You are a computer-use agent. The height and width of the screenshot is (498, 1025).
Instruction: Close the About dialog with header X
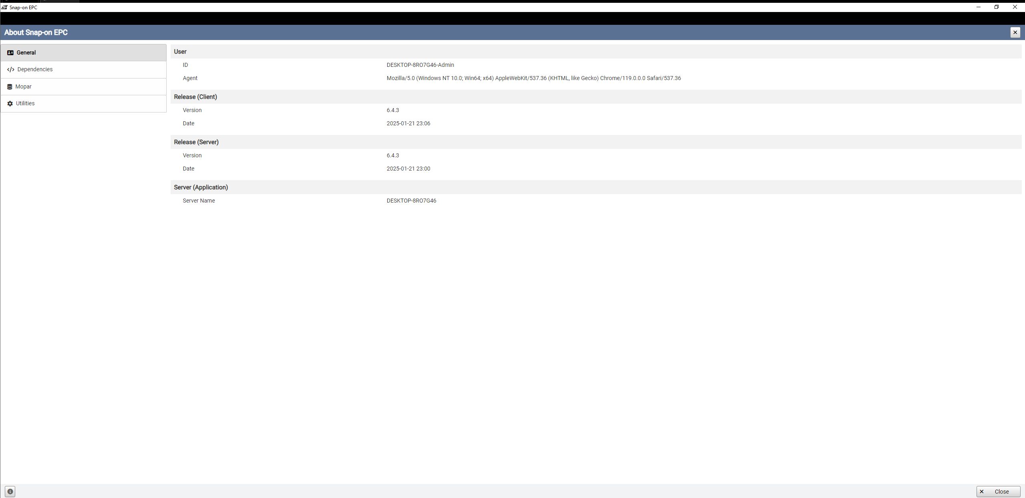pos(1015,32)
